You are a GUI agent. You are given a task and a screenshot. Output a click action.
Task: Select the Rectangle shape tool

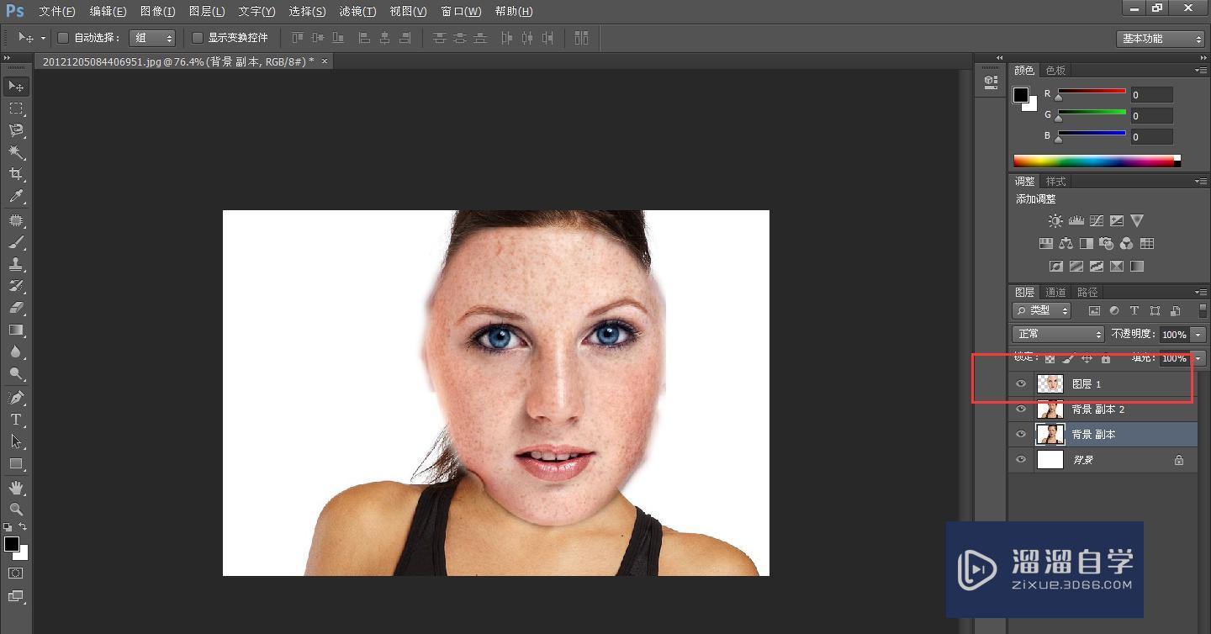[x=16, y=463]
